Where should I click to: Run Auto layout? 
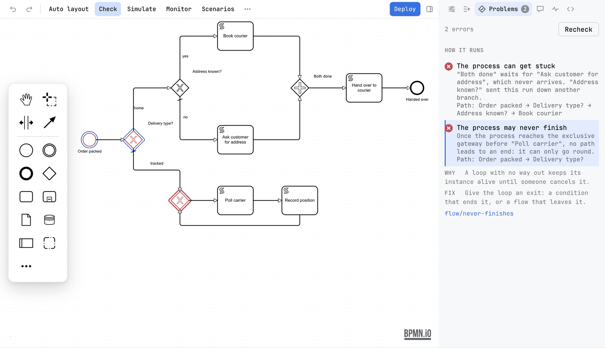(69, 9)
